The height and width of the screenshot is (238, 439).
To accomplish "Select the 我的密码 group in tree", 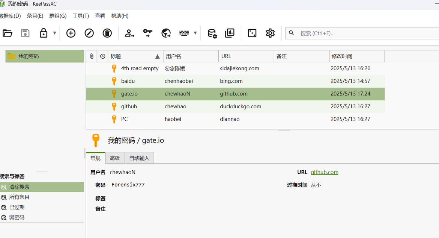I will pyautogui.click(x=45, y=56).
